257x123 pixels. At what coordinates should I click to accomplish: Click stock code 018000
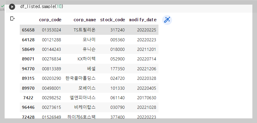pyautogui.click(x=117, y=49)
